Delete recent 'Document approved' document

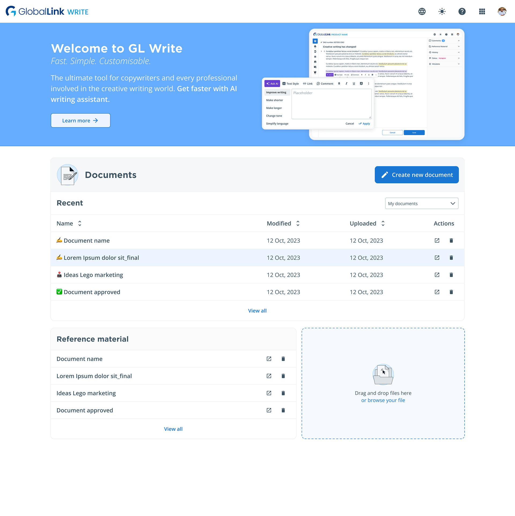pos(451,292)
